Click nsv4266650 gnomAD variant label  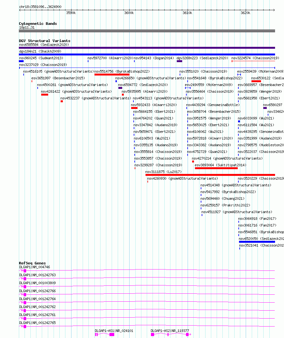[151, 78]
